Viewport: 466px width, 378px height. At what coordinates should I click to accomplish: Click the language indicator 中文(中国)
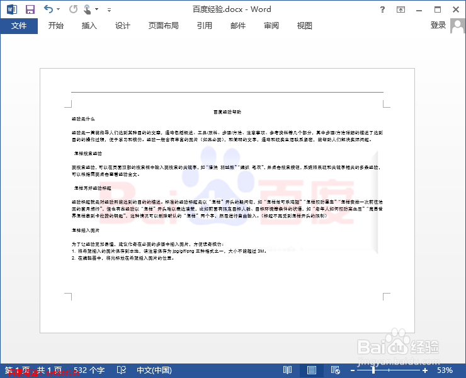pos(154,370)
